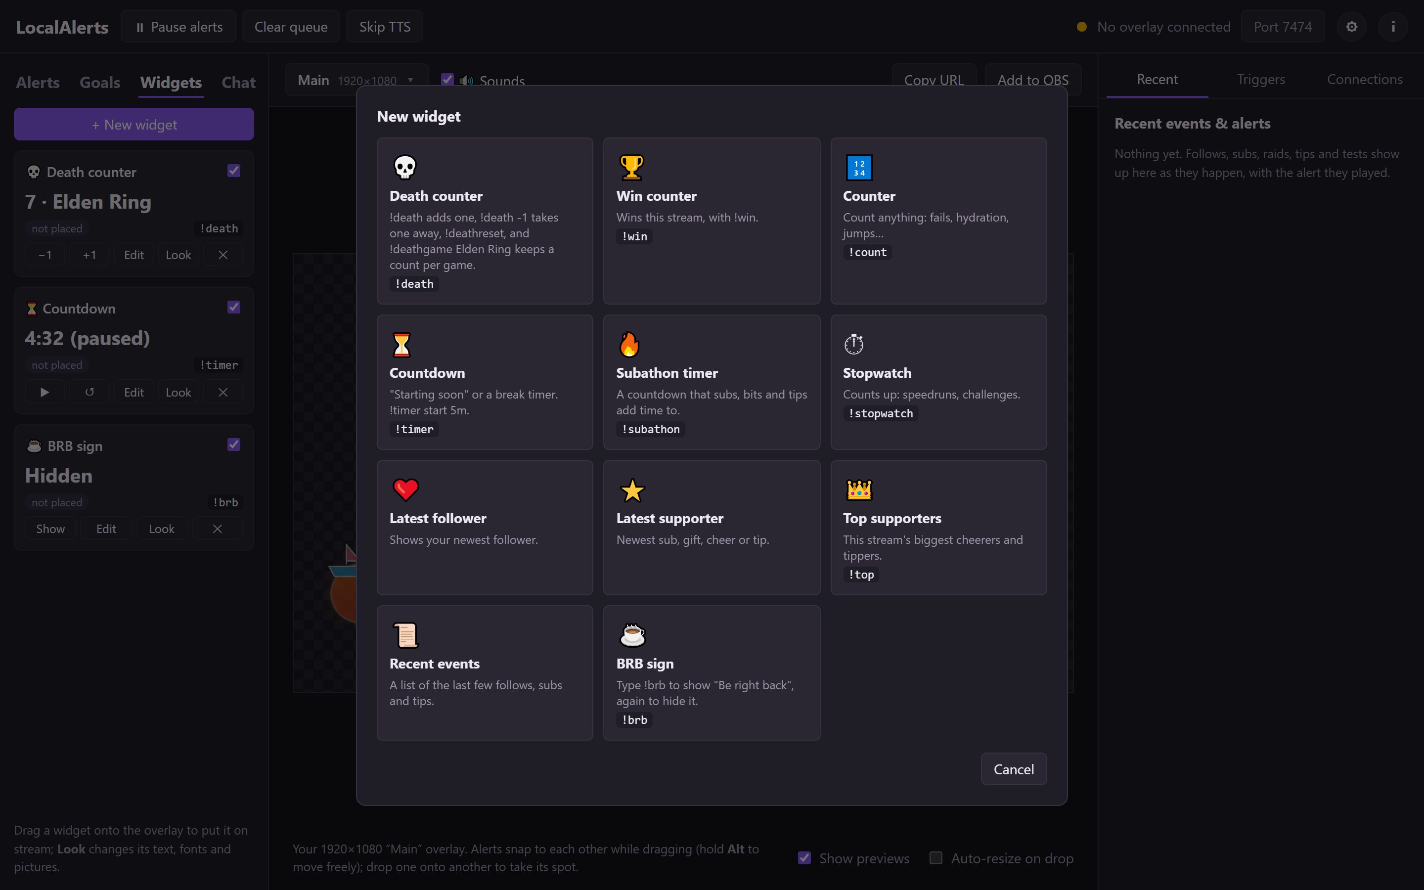
Task: Select the Counter numbers icon card
Action: click(x=938, y=221)
